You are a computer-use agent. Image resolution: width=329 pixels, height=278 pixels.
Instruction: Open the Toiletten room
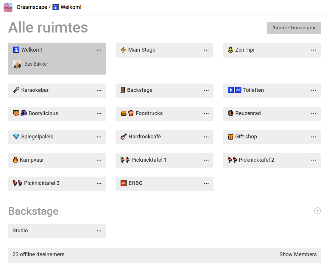click(x=253, y=90)
